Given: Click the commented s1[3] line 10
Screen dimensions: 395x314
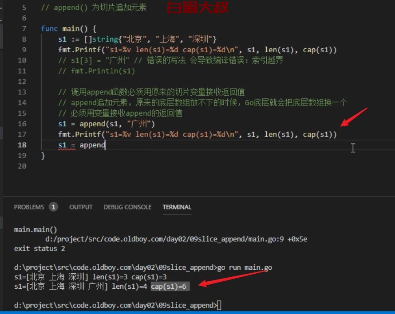Looking at the screenshot, I should (x=170, y=60).
